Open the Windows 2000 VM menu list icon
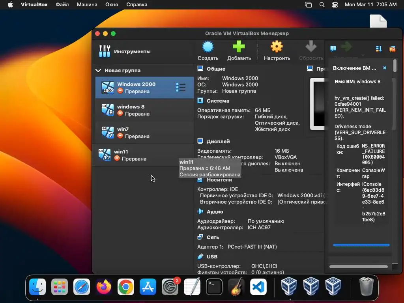Image resolution: width=404 pixels, height=303 pixels. [181, 87]
